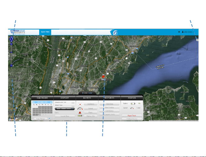Toggle the Open / Close panel handle
The height and width of the screenshot is (157, 206).
coord(87,93)
